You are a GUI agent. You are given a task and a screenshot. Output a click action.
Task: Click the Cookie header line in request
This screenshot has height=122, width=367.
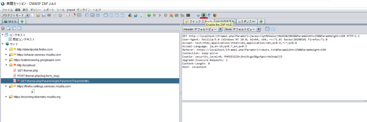click(232, 57)
